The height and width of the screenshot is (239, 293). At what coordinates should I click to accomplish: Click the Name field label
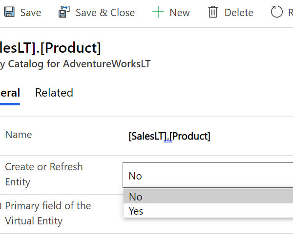[19, 135]
